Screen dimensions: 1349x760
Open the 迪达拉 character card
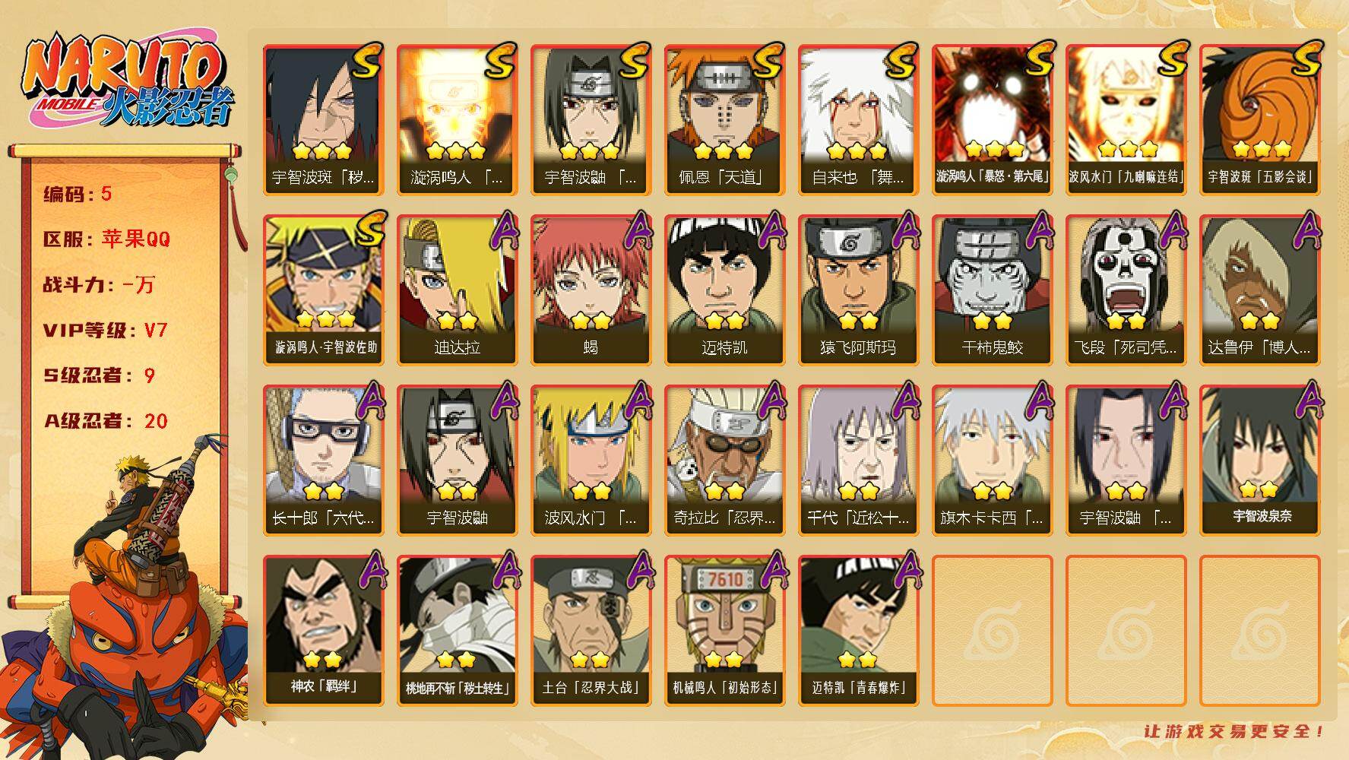click(457, 290)
